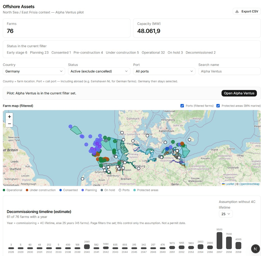Click the 2040 bar labeled 2661
This screenshot has width=261, height=256.
tap(87, 247)
